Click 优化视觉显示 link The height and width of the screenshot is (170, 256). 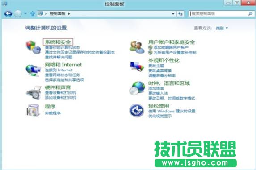pyautogui.click(x=160, y=116)
